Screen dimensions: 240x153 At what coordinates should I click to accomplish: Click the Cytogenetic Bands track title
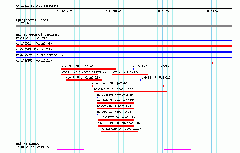(32, 20)
